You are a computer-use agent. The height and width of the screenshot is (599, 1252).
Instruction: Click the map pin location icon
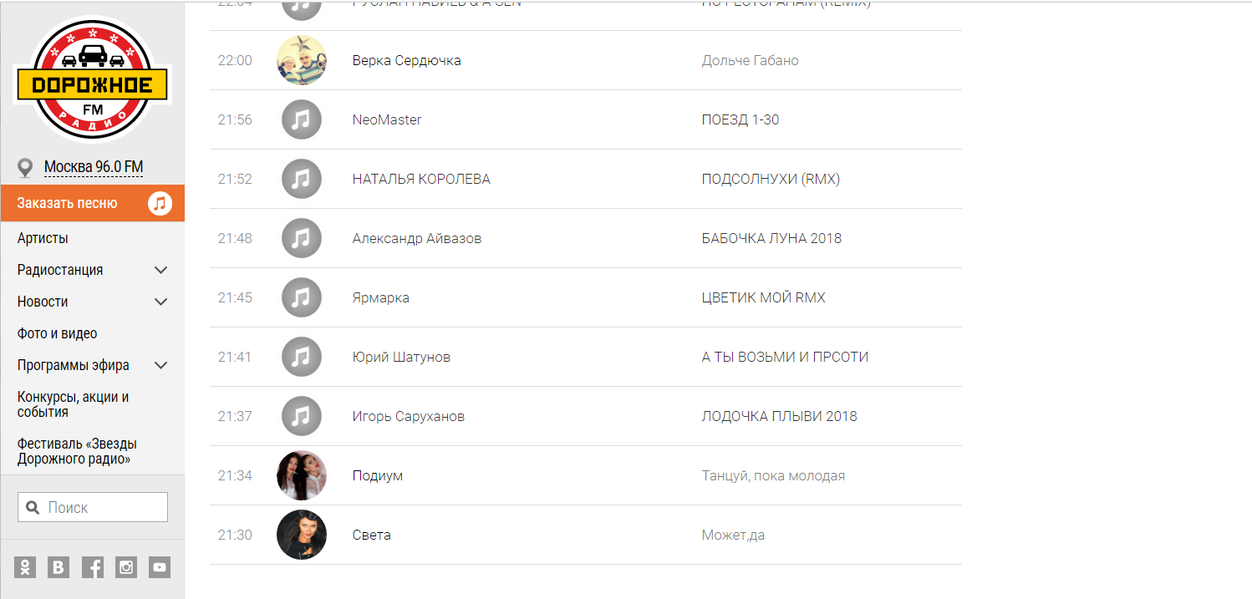[25, 168]
